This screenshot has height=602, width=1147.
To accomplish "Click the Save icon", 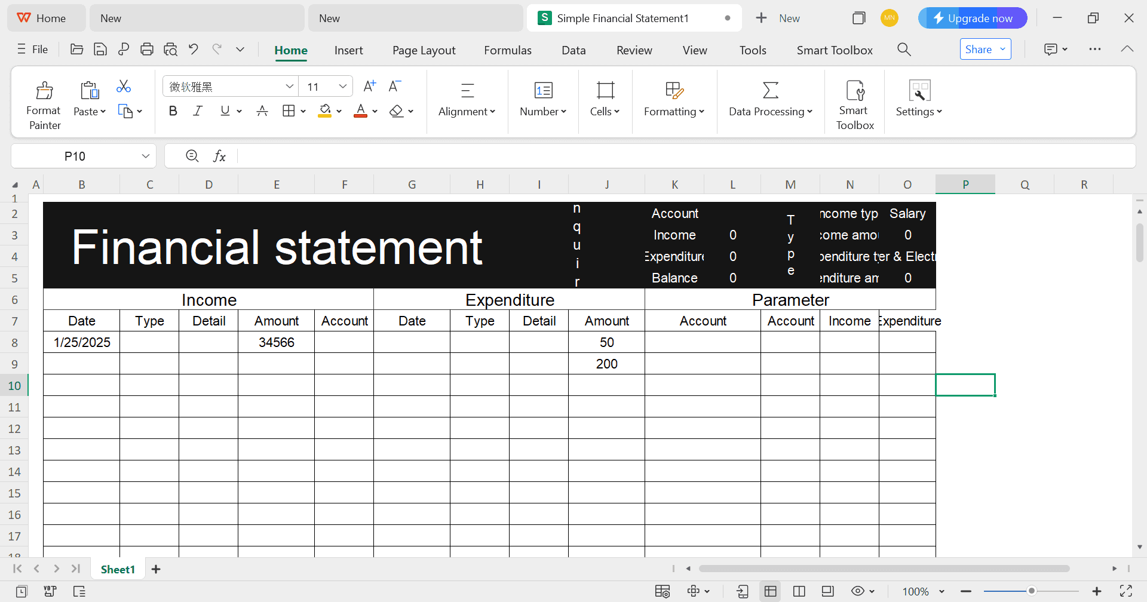I will pyautogui.click(x=100, y=49).
